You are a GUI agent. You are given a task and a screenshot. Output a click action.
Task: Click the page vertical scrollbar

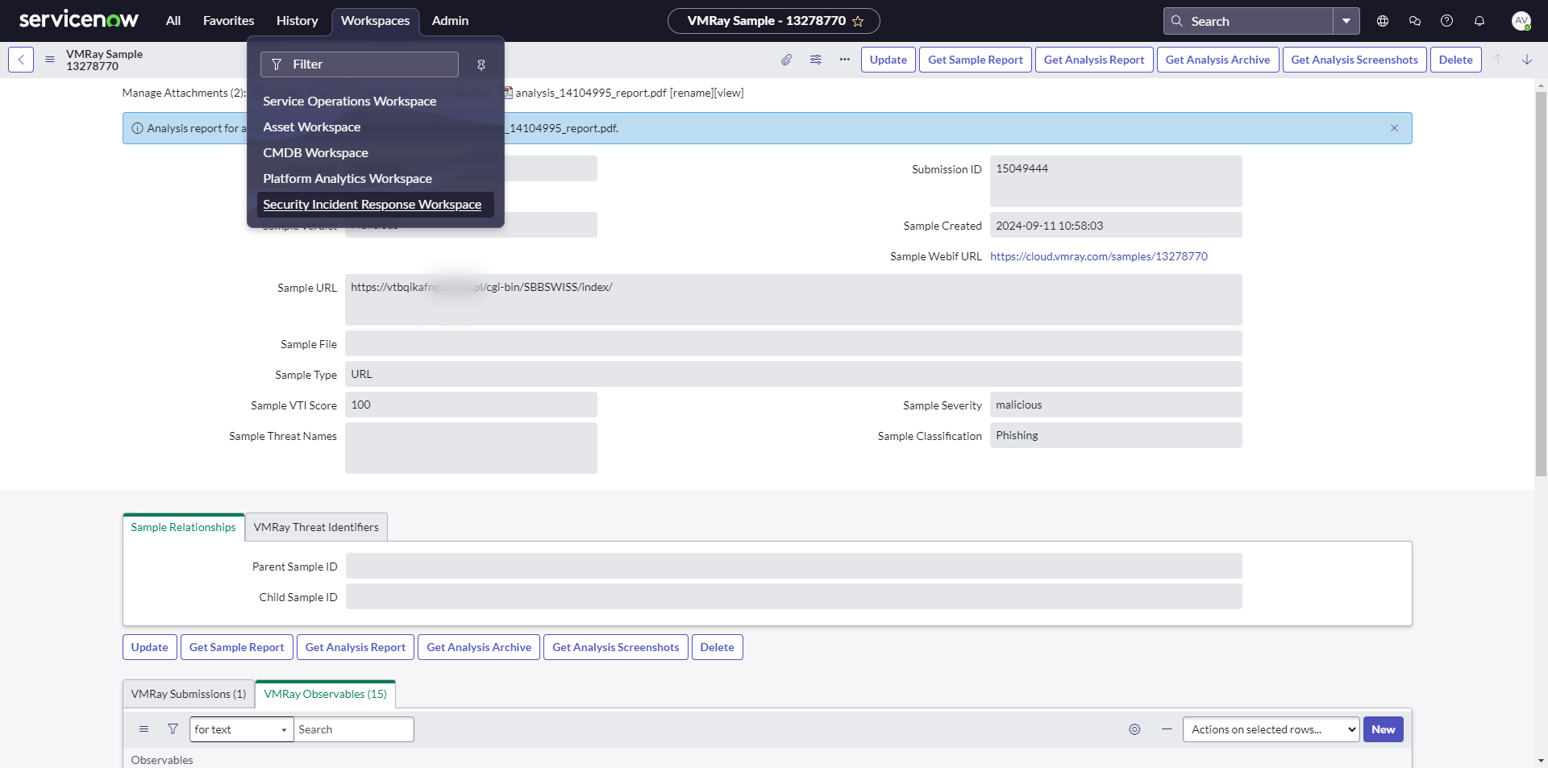click(1541, 284)
